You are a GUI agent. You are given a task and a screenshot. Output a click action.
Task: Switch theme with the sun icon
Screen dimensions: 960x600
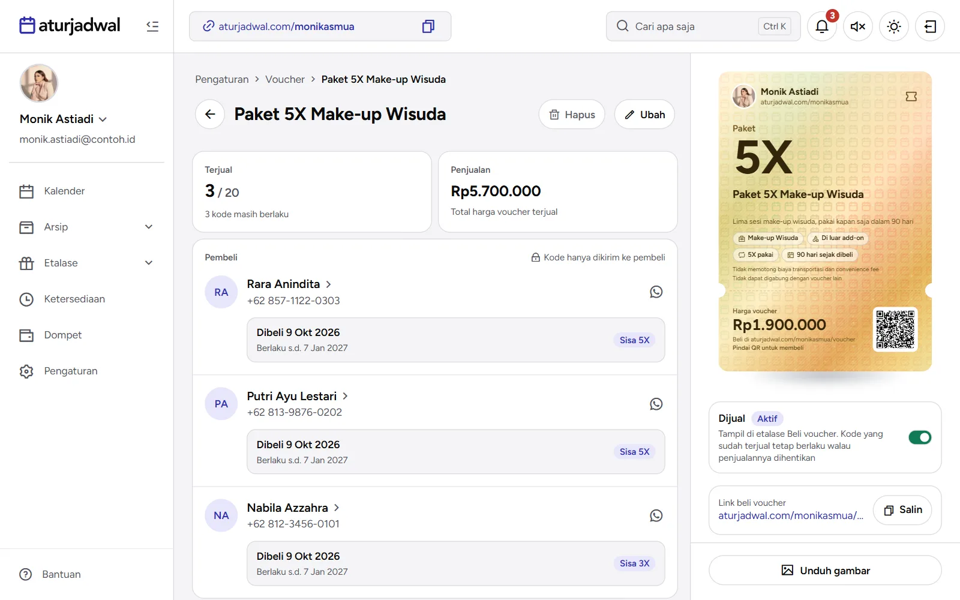pos(894,26)
